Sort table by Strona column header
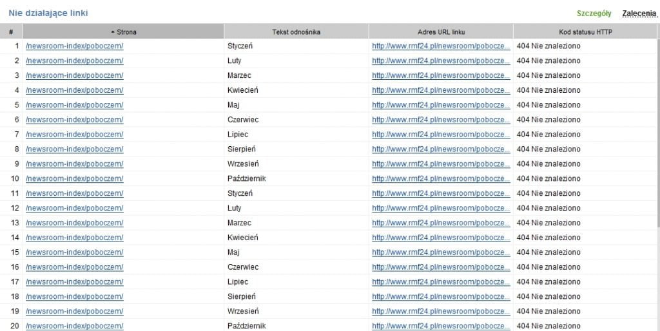Screen dimensions: 660x331 pos(123,32)
